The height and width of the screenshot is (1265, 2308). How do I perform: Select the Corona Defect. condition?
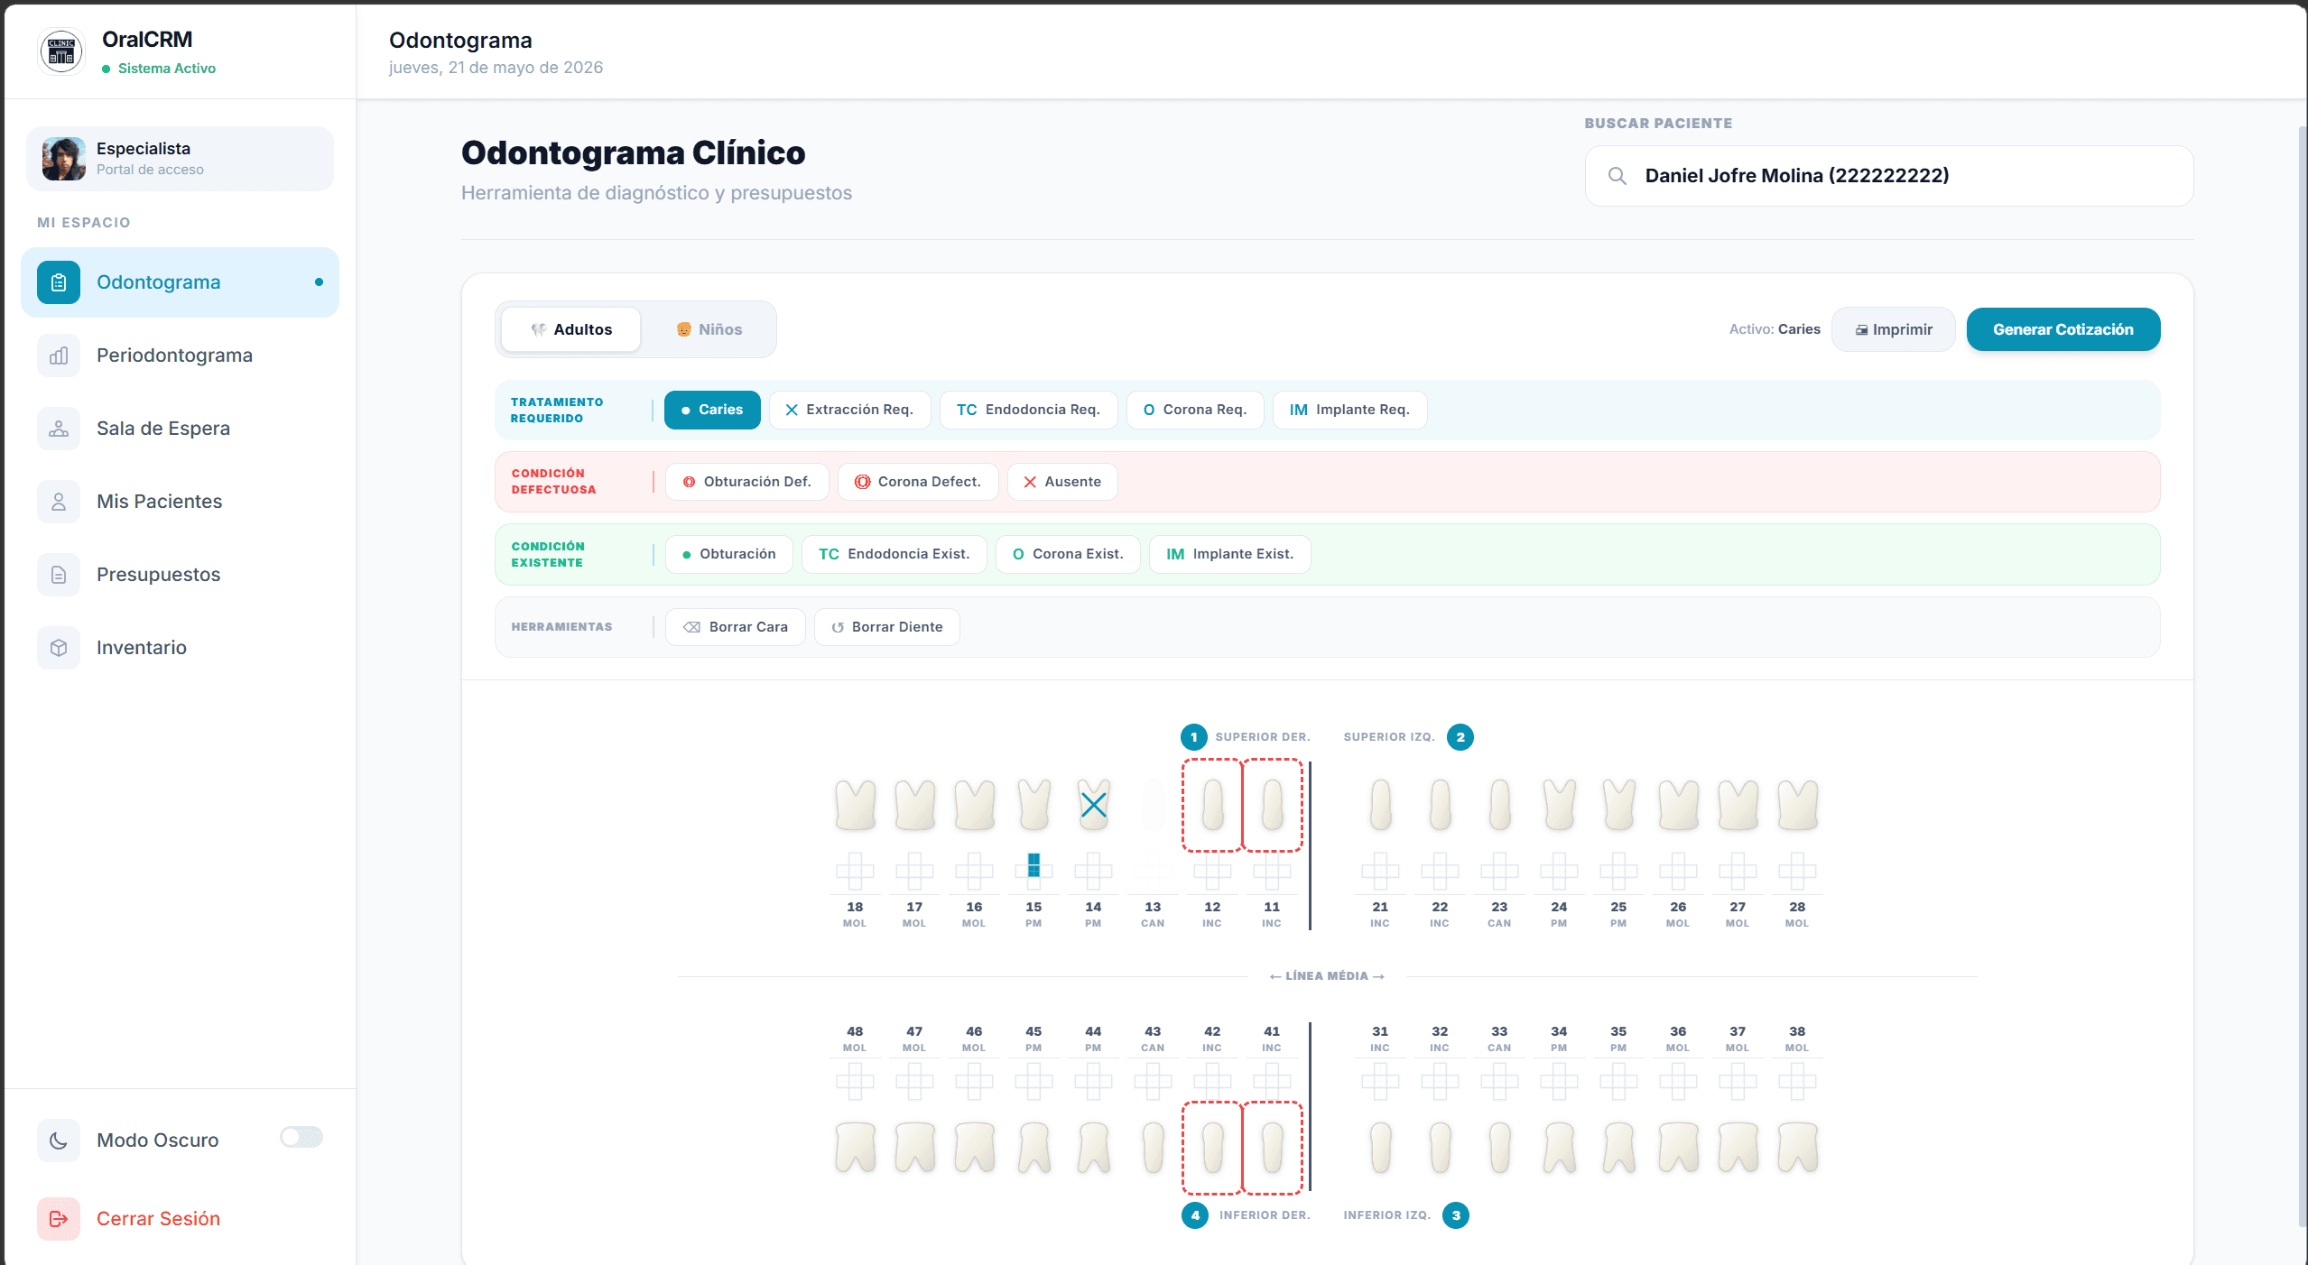918,482
